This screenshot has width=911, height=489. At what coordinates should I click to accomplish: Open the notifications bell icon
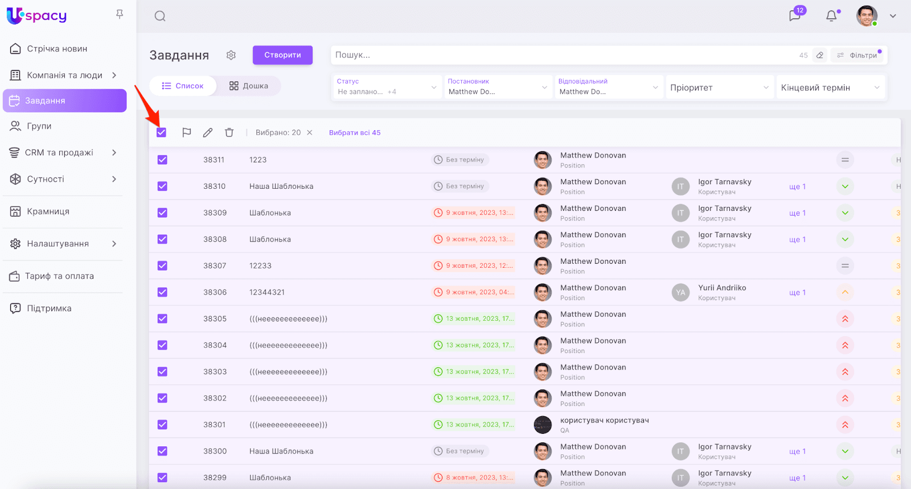831,16
